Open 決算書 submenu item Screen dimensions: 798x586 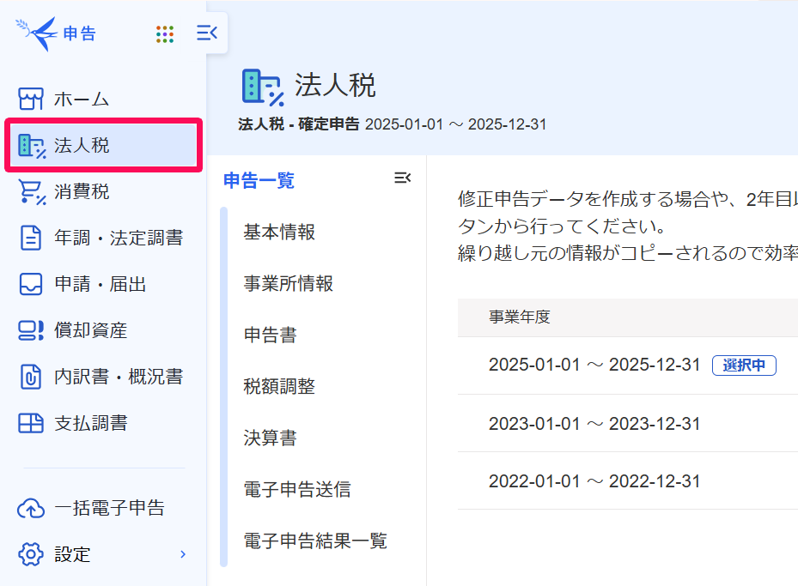pyautogui.click(x=271, y=438)
